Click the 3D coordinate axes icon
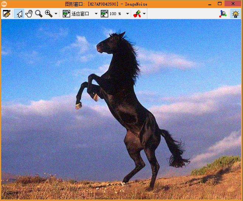 (223, 14)
